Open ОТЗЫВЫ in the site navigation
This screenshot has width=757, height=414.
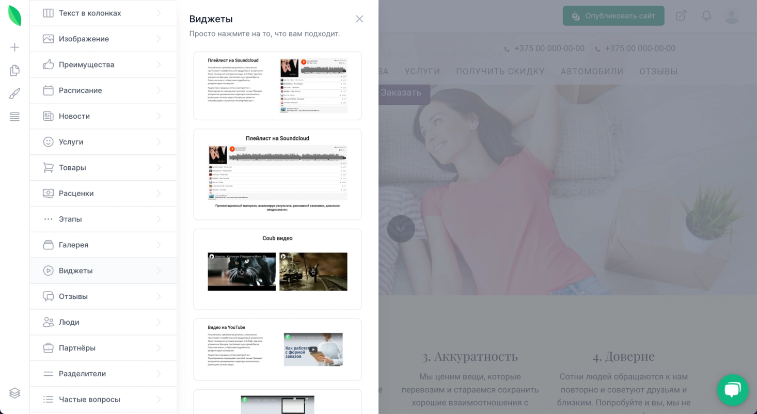click(x=658, y=71)
